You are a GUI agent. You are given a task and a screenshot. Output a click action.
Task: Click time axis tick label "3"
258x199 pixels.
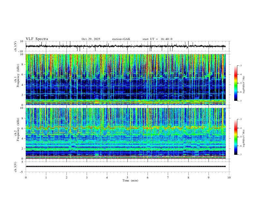87,178
